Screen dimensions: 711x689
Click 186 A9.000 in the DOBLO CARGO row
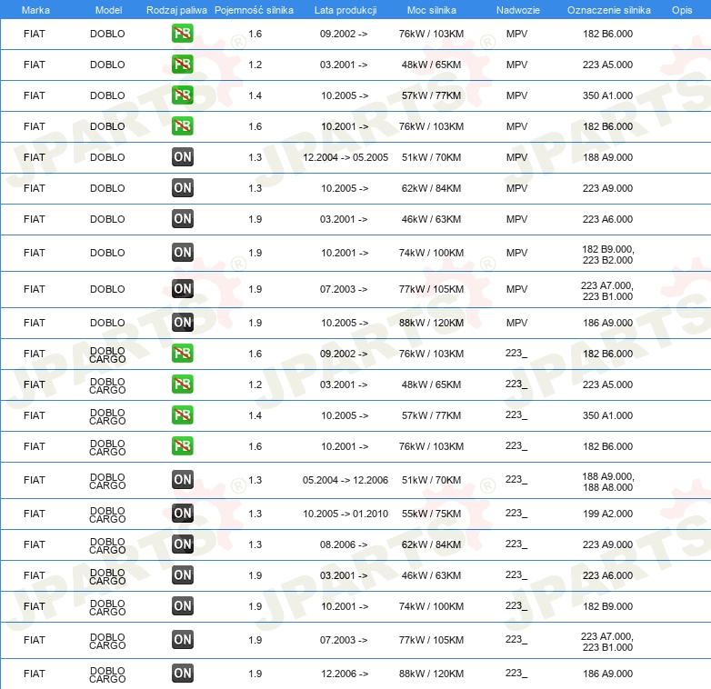coord(607,674)
